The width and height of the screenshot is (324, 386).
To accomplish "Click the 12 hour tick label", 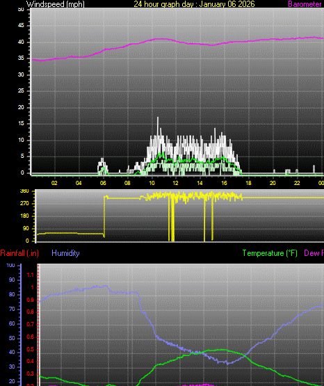I will 176,183.
